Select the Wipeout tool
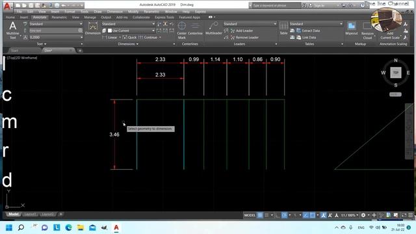416x234 pixels. tap(352, 29)
